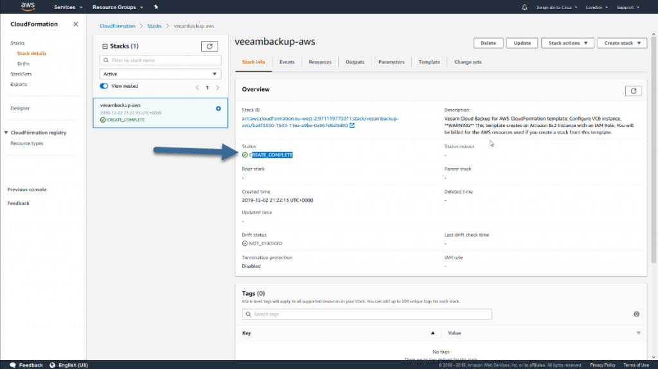This screenshot has height=369, width=658.
Task: Open Terms of Use footer link
Action: coord(636,365)
